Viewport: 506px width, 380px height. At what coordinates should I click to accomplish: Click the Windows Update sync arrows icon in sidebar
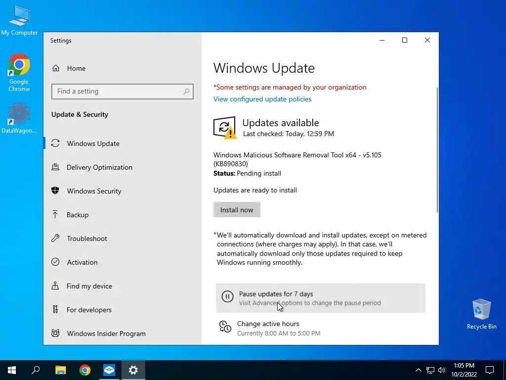[x=55, y=143]
